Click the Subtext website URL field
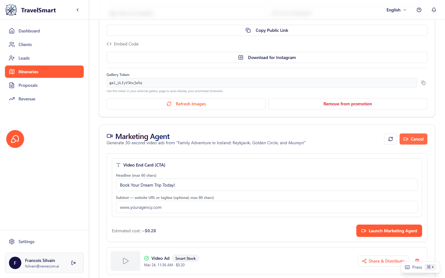 click(x=267, y=207)
